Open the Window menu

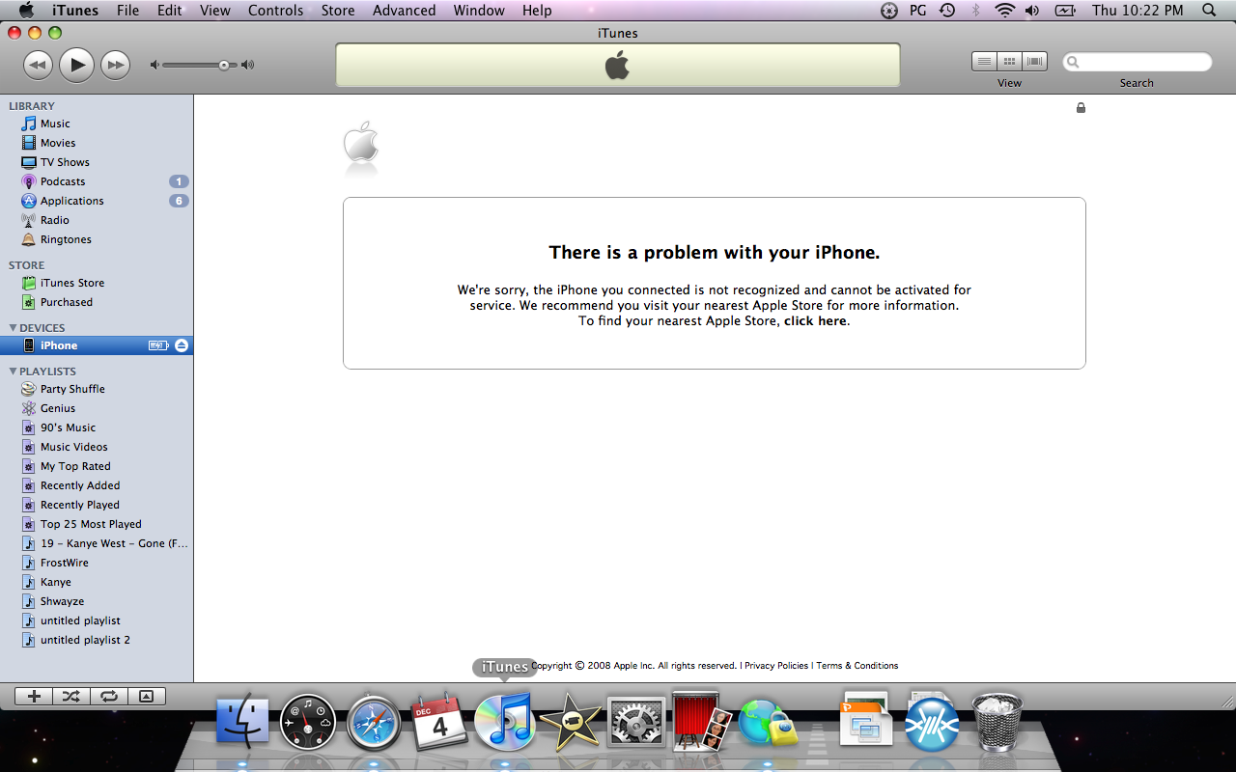tap(479, 11)
